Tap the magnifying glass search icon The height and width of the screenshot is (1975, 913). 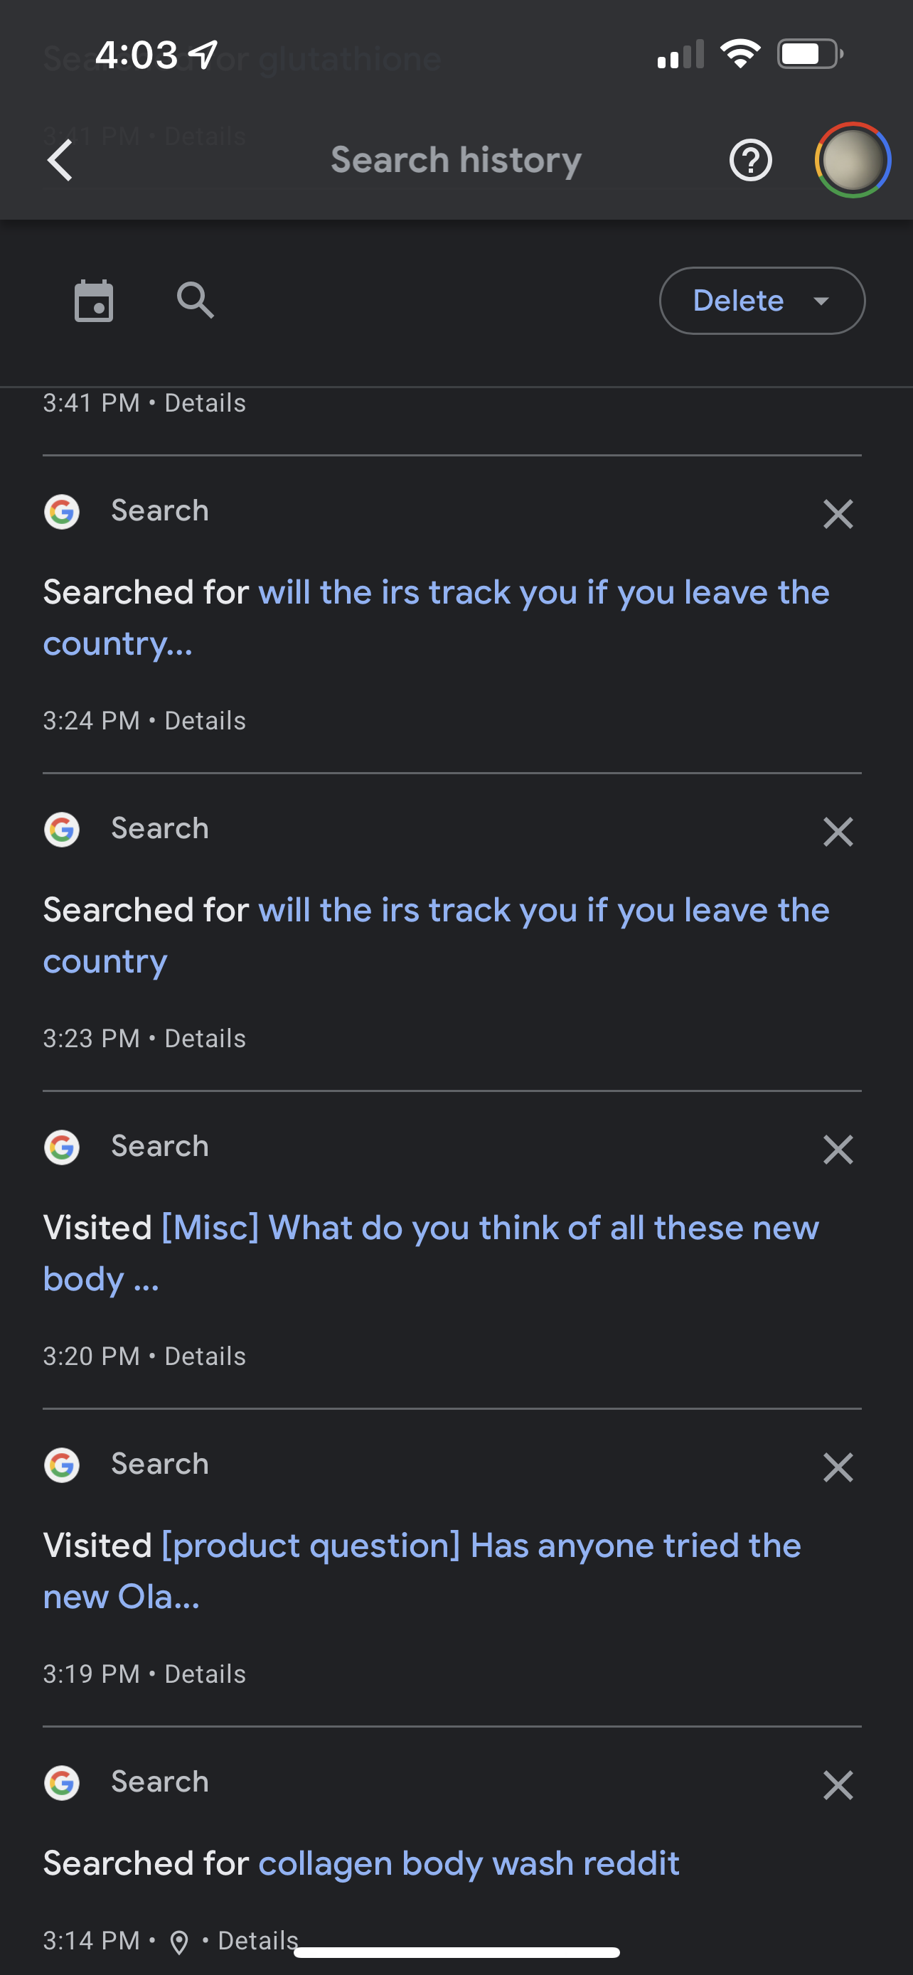(196, 300)
